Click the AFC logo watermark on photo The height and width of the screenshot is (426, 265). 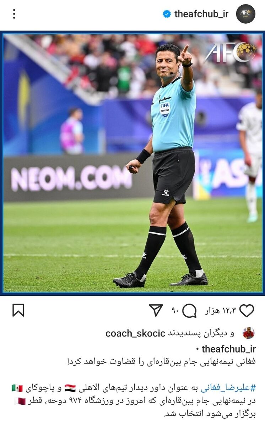point(230,52)
